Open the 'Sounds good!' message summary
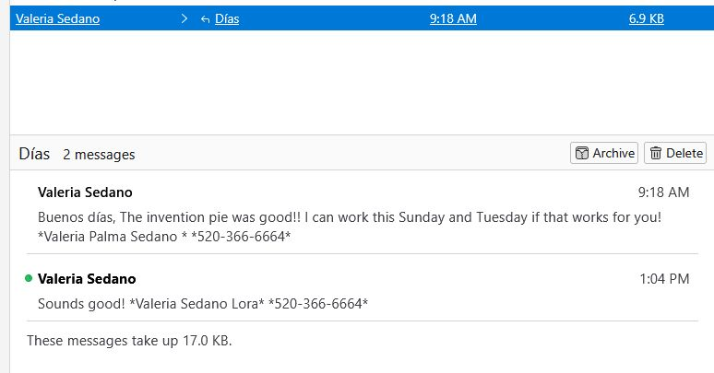 point(202,304)
